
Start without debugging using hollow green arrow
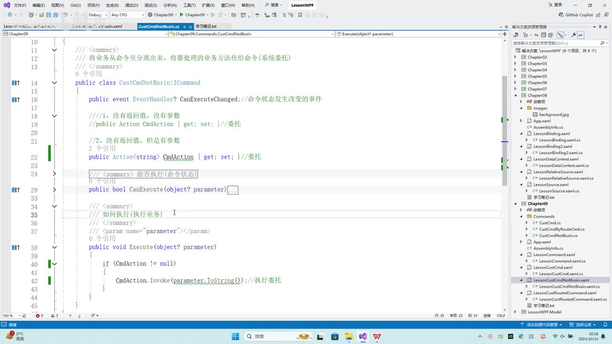tap(213, 15)
